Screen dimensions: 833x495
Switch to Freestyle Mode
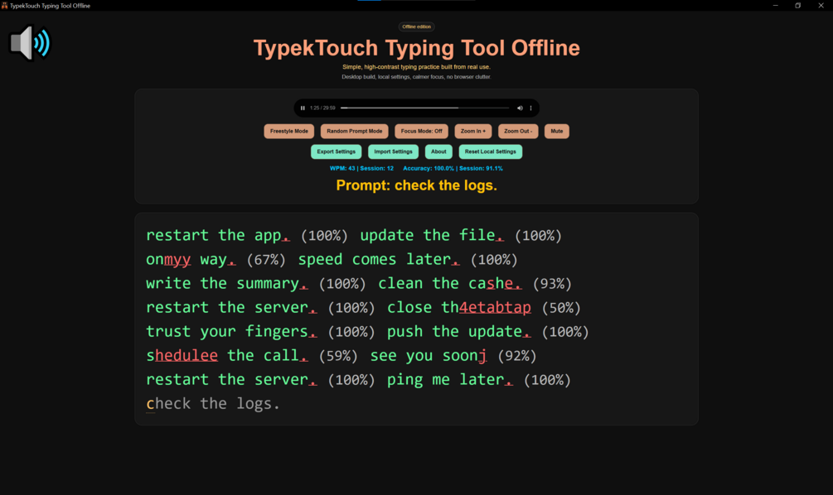[289, 131]
